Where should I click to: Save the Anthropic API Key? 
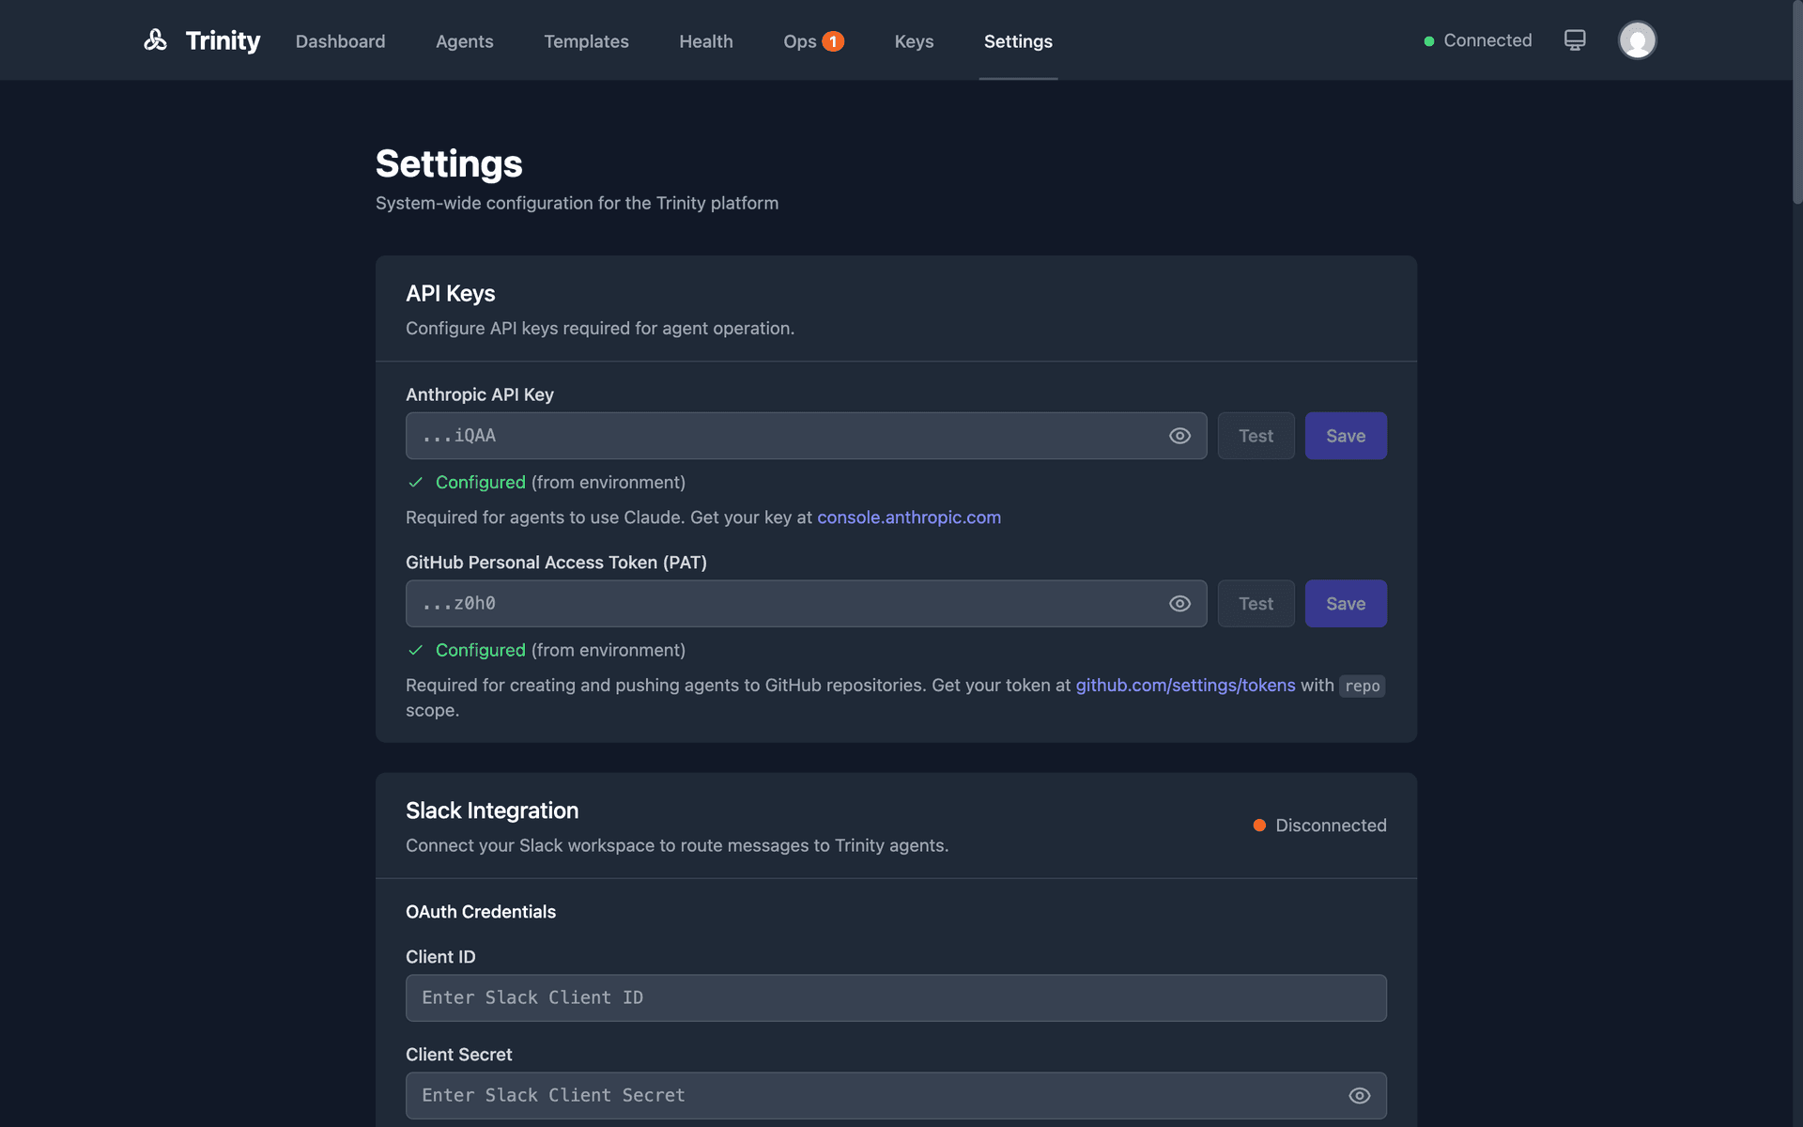pos(1346,436)
